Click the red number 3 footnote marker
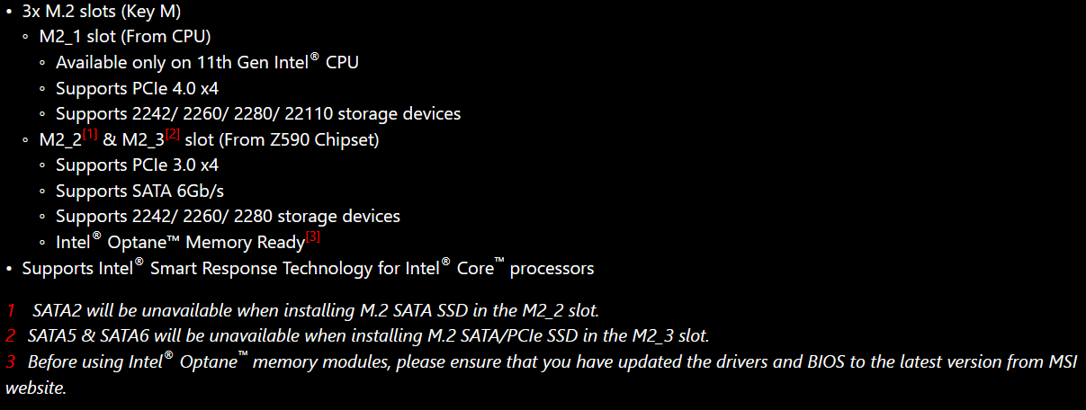Viewport: 1086px width, 410px height. (12, 362)
